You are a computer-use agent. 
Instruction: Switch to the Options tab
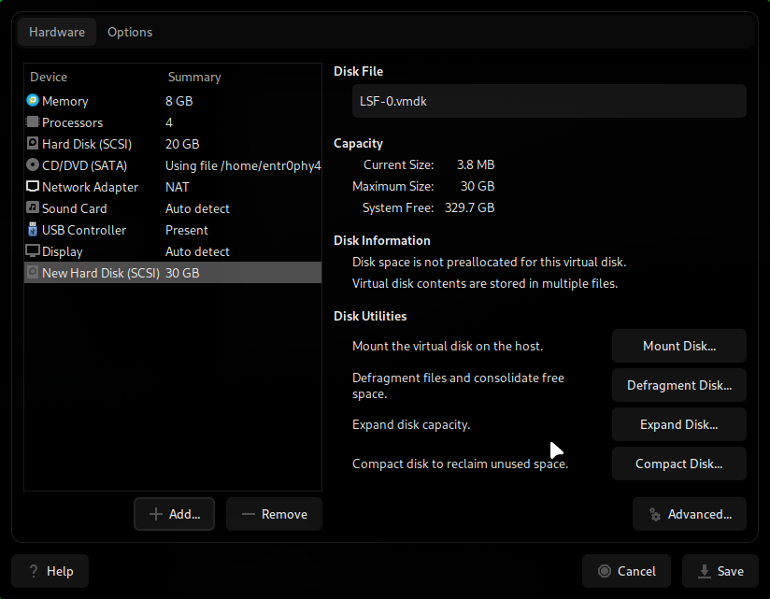(x=129, y=32)
